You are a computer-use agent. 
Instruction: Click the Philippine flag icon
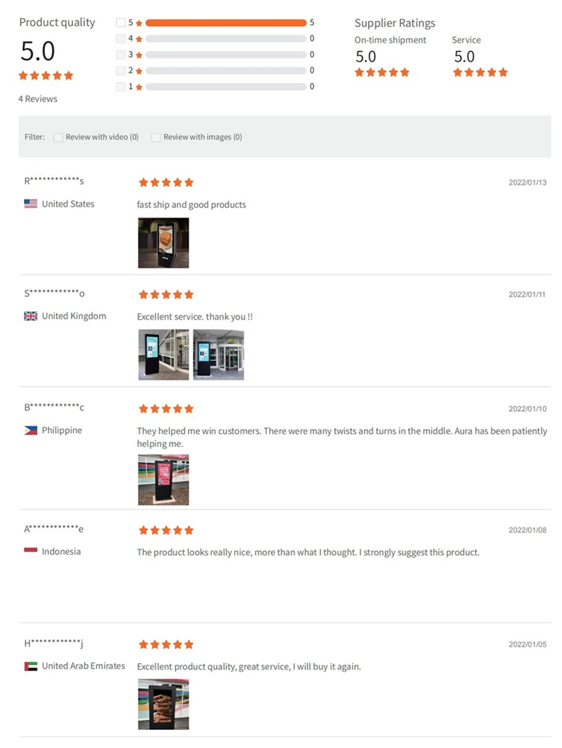[31, 431]
